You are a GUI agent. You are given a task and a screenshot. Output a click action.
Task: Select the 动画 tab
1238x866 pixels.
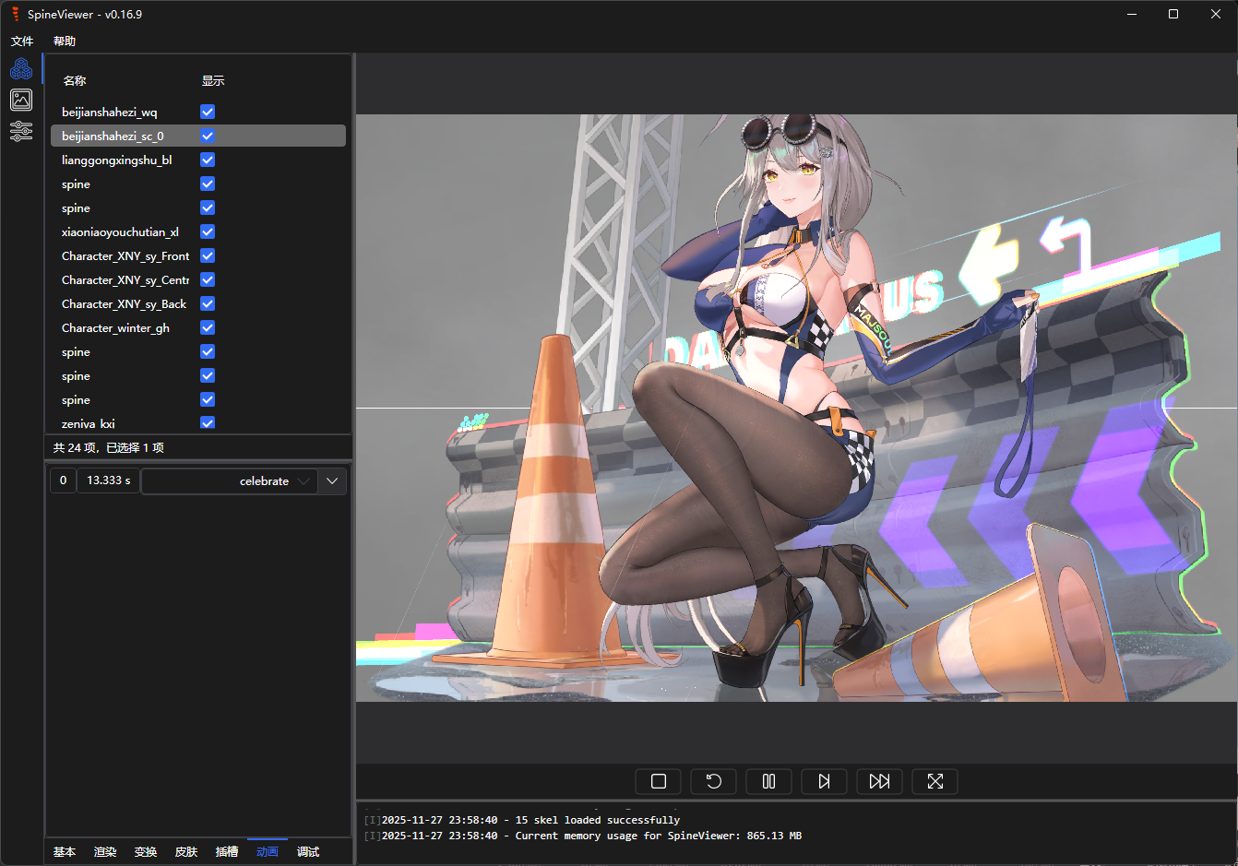pos(268,852)
